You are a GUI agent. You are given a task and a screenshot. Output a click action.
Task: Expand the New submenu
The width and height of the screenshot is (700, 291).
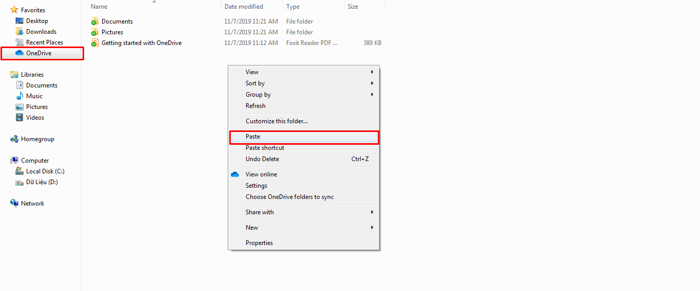(x=304, y=228)
